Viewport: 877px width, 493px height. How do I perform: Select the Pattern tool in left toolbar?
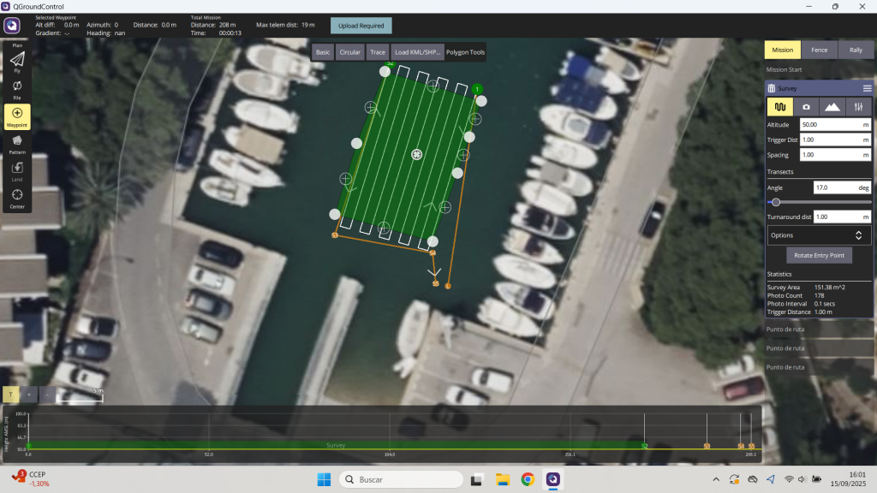click(17, 144)
